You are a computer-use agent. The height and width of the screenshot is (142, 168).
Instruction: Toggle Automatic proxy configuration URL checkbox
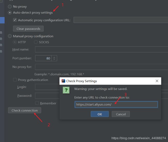pos(15,20)
